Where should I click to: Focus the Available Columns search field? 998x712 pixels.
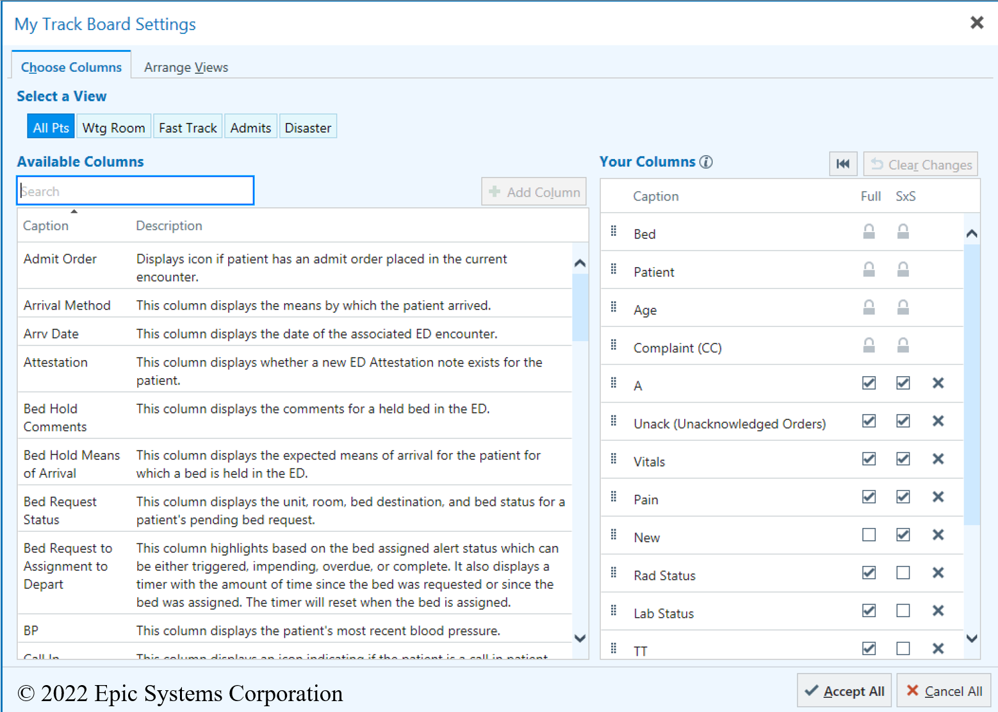135,191
